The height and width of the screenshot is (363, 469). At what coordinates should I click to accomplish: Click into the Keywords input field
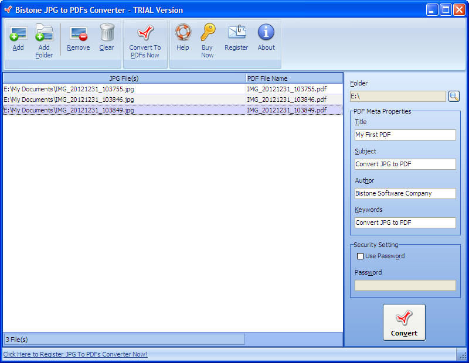[x=405, y=222]
